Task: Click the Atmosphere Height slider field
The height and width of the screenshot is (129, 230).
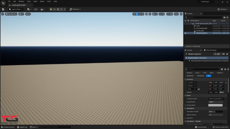Action: 216,112
